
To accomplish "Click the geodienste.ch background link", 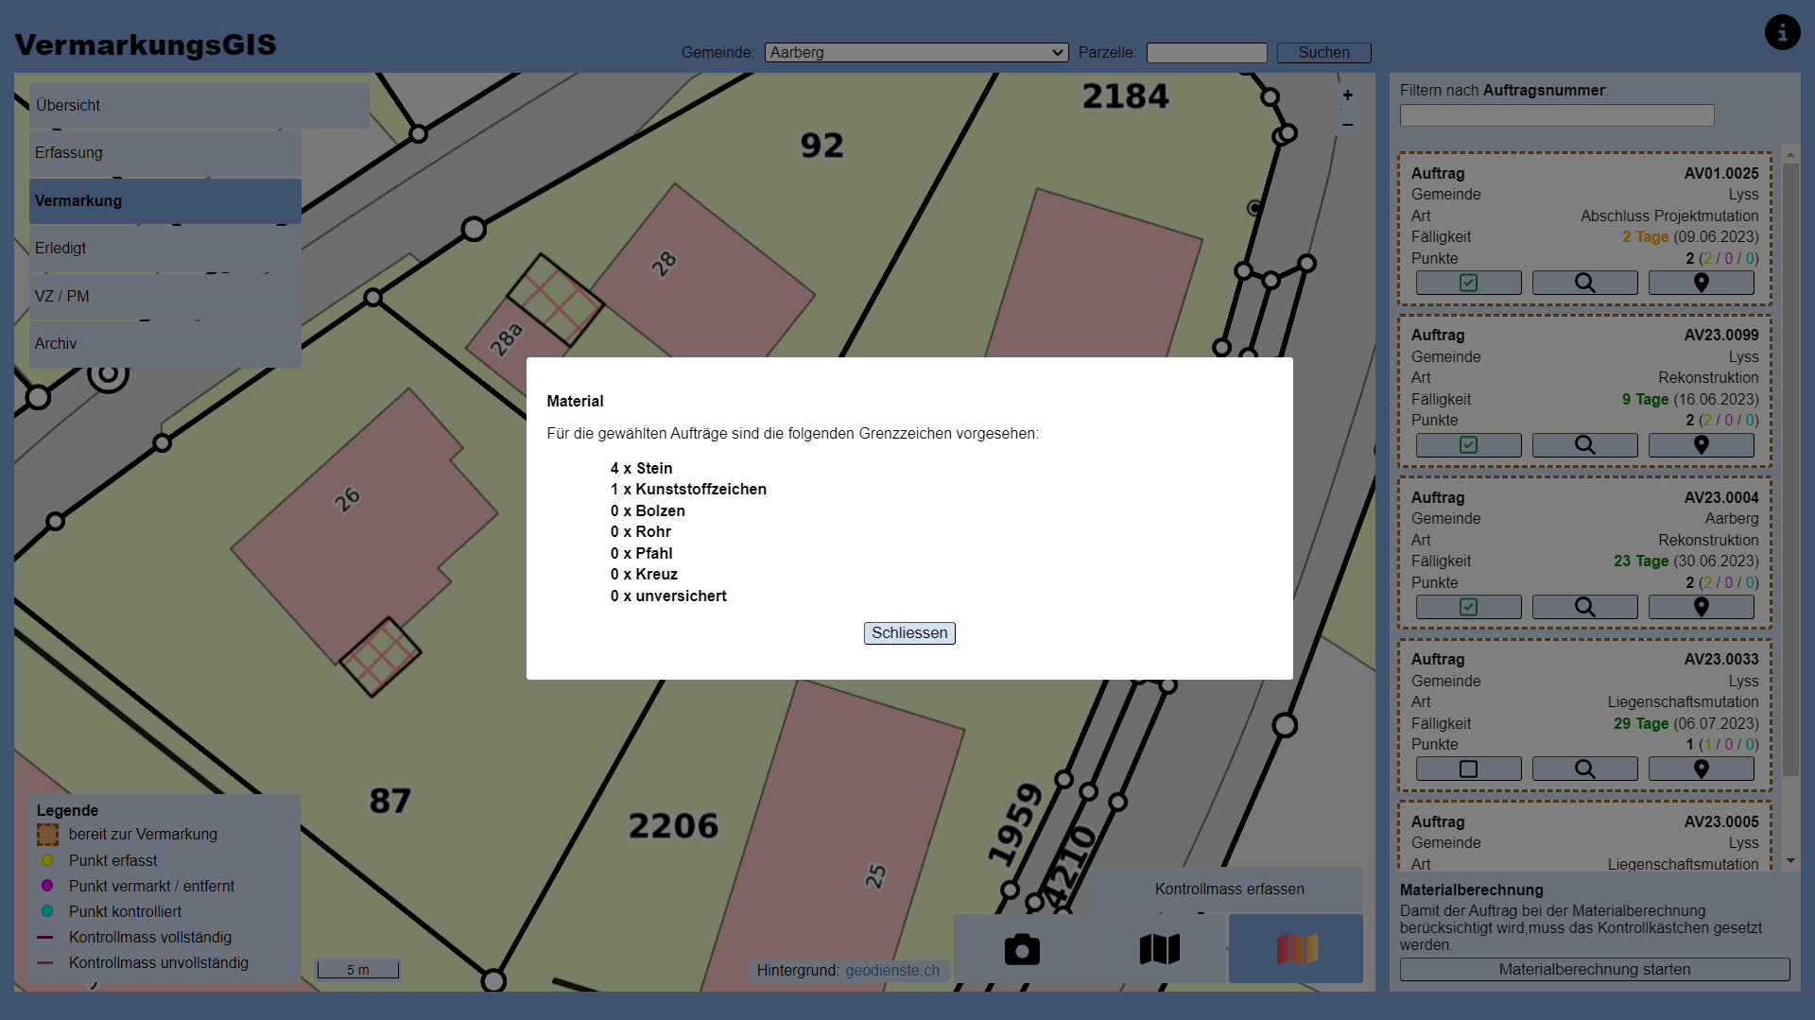I will pos(891,970).
